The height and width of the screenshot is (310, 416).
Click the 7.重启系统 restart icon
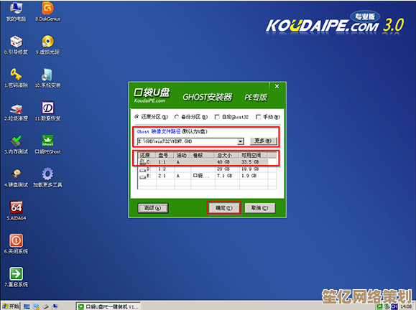tap(17, 277)
